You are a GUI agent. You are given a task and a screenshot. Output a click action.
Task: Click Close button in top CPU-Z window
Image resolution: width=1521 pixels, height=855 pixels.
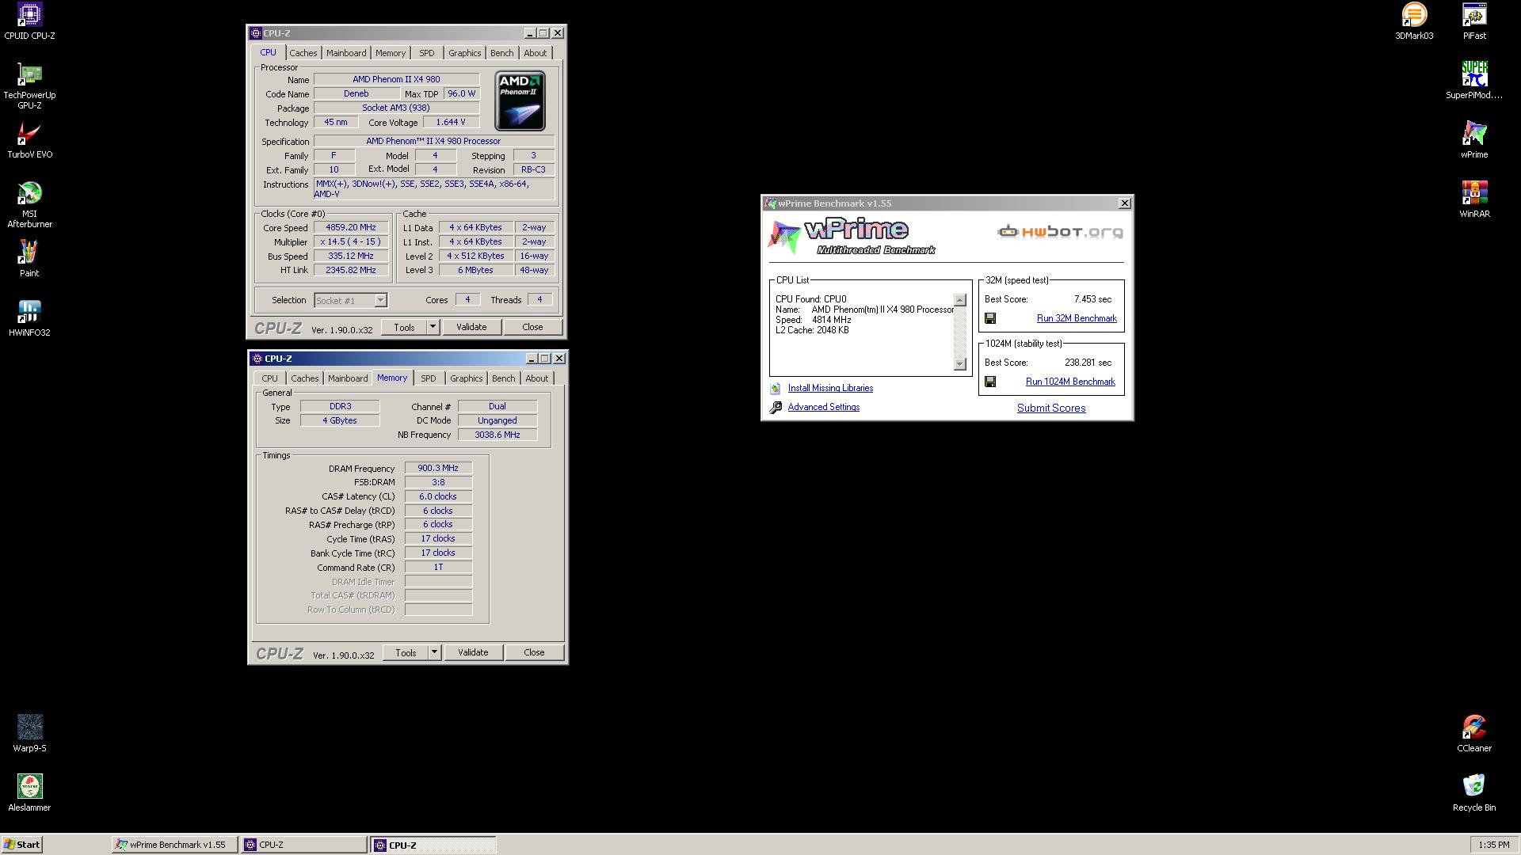tap(532, 327)
